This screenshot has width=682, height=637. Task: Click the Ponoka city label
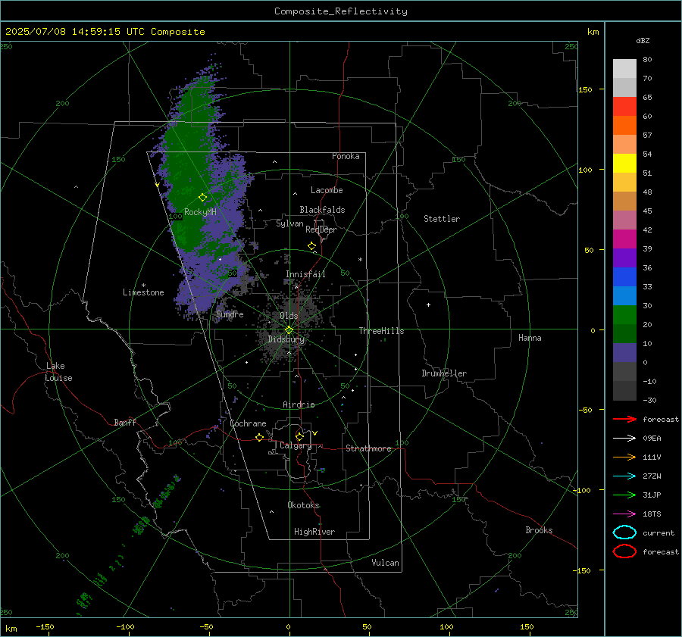[x=346, y=156]
